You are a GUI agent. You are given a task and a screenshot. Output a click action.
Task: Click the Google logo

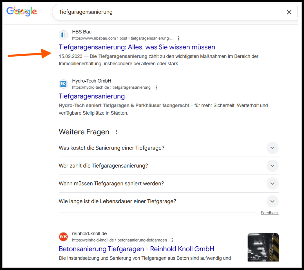(x=21, y=11)
